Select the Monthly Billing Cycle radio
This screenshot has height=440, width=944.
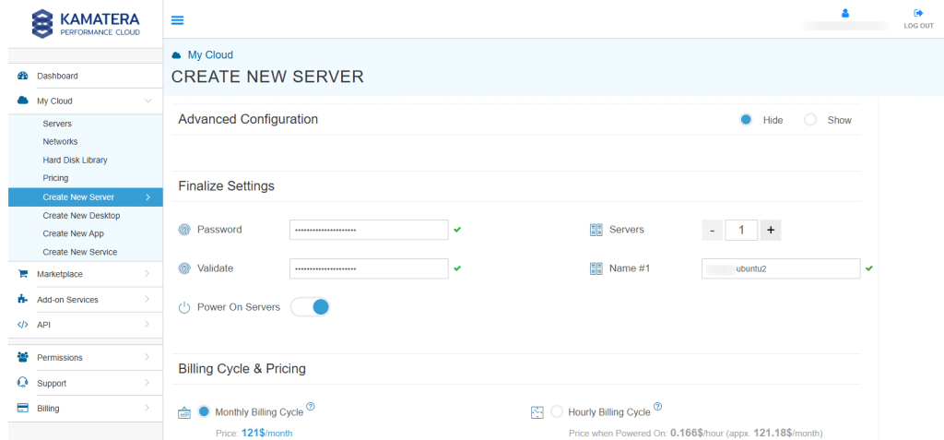[204, 411]
